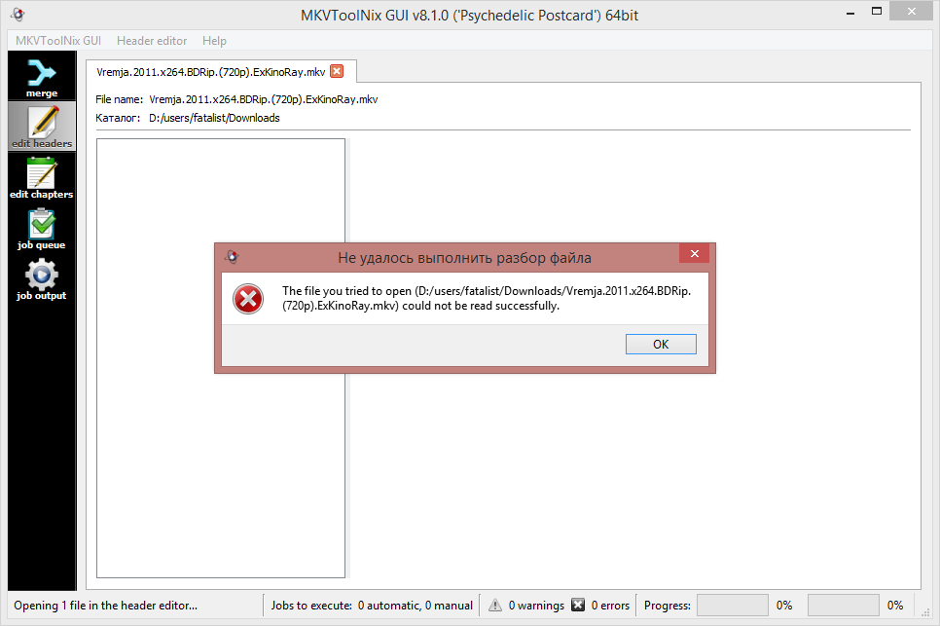Click the file name text Vremja.2011.x264.BDRip
This screenshot has height=626, width=940.
(263, 99)
